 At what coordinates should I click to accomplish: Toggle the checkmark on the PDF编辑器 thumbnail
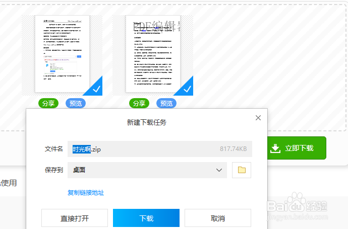[187, 89]
